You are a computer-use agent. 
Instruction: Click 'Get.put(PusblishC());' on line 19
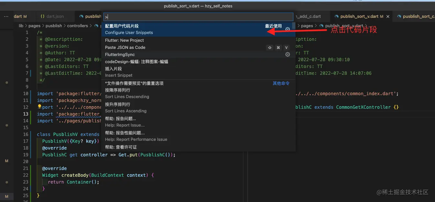click(147, 155)
